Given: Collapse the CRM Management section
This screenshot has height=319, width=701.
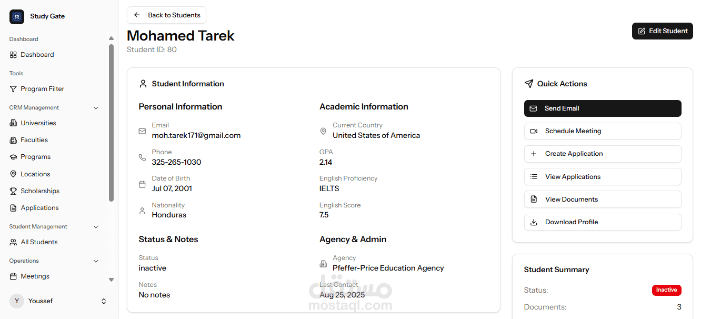Looking at the screenshot, I should (96, 108).
